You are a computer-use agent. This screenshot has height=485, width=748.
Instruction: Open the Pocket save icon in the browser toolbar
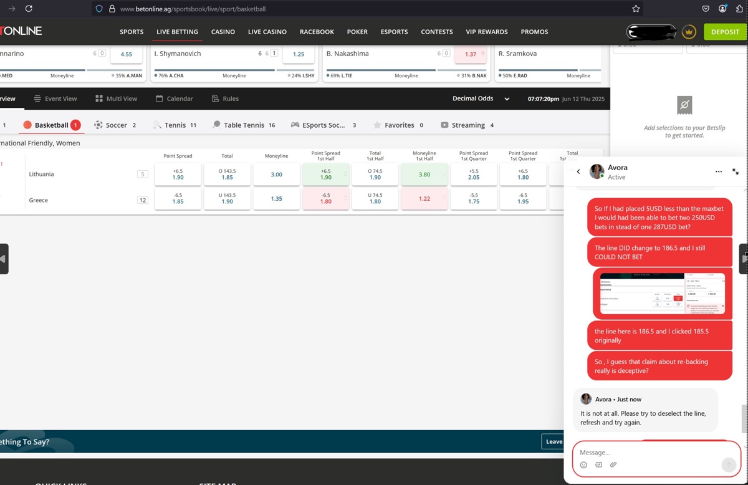pyautogui.click(x=706, y=9)
